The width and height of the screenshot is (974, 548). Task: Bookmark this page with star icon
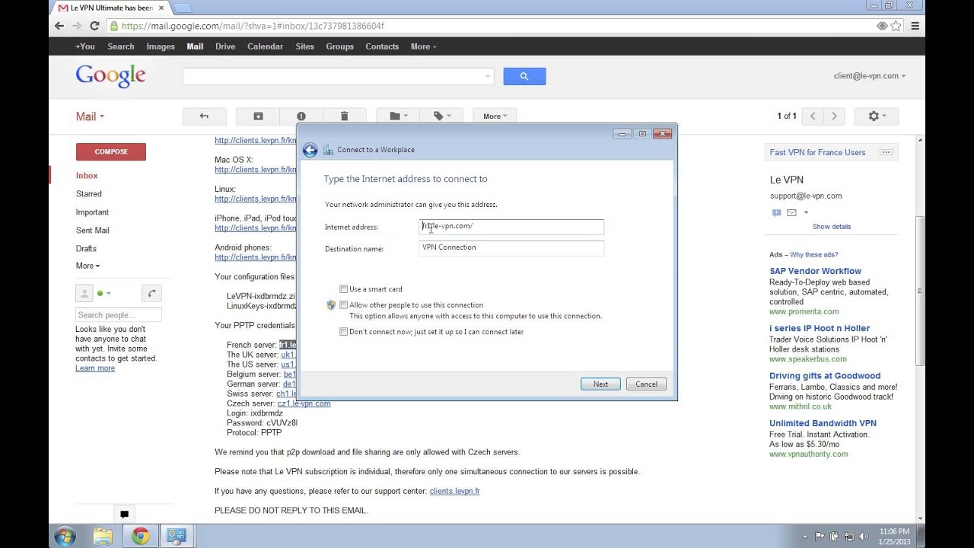pos(896,26)
